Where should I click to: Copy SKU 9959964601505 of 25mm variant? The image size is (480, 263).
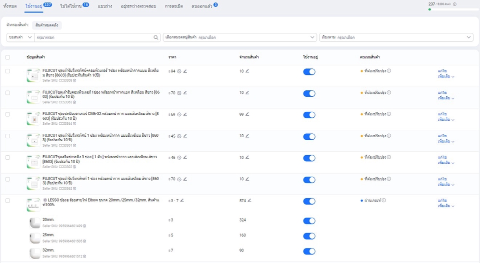84,242
